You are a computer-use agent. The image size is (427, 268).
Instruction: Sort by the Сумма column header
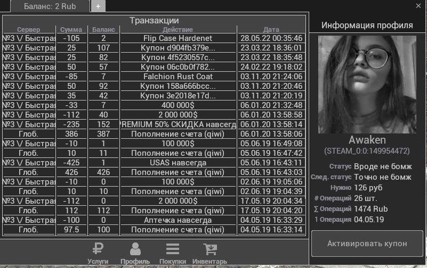[x=71, y=30]
